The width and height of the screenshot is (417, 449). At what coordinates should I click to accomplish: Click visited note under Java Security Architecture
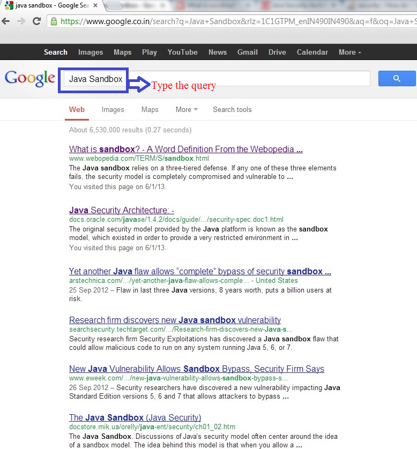click(x=118, y=248)
